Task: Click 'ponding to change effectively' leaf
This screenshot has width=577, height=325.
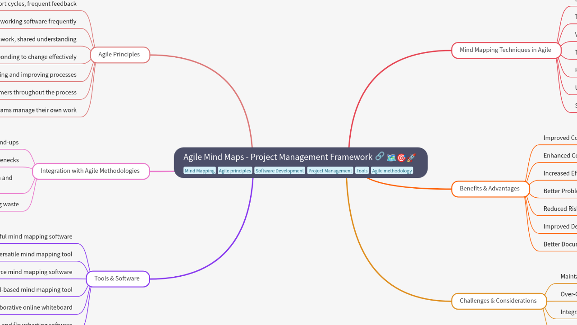Action: (38, 57)
